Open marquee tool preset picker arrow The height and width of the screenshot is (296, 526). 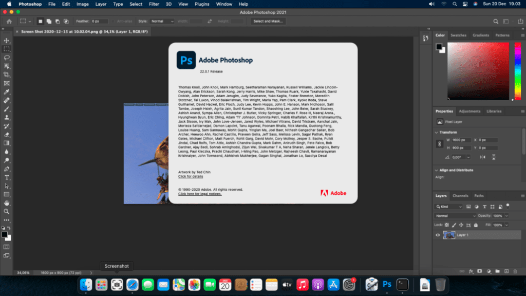pos(30,21)
